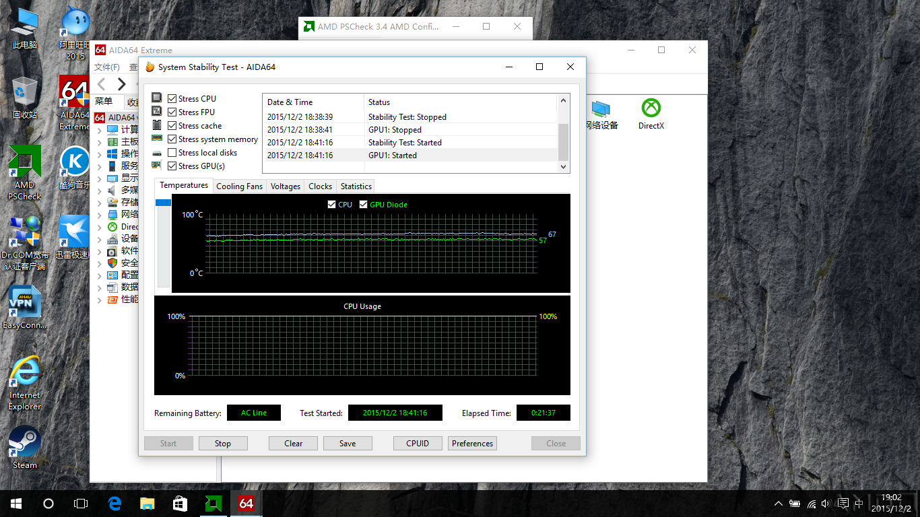Open File Explorer from taskbar
The width and height of the screenshot is (920, 517).
click(x=147, y=504)
